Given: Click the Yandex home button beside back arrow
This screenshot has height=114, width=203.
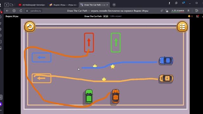Looking at the screenshot, I should (14, 11).
